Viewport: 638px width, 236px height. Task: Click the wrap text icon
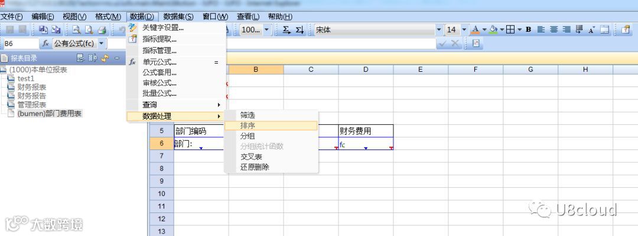[x=579, y=29]
